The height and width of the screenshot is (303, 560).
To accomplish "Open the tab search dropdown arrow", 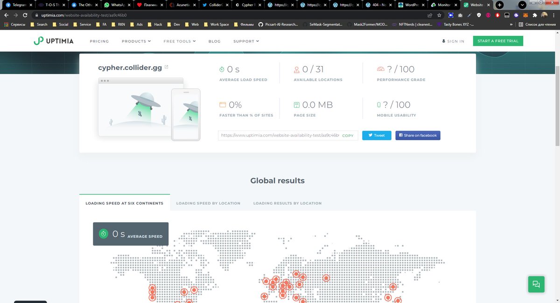I will 523,5.
